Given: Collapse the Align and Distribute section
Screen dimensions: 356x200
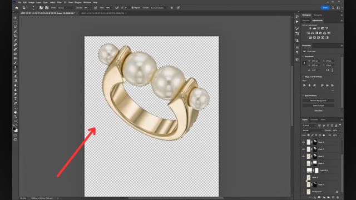Looking at the screenshot, I should [x=303, y=77].
